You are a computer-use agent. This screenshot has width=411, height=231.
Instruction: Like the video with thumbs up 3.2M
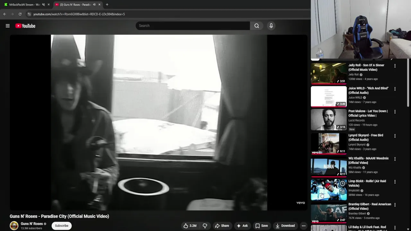coord(190,226)
